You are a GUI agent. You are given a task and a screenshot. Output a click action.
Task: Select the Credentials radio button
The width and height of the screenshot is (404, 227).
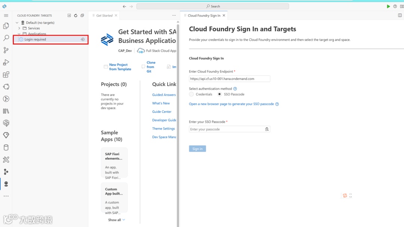click(191, 94)
